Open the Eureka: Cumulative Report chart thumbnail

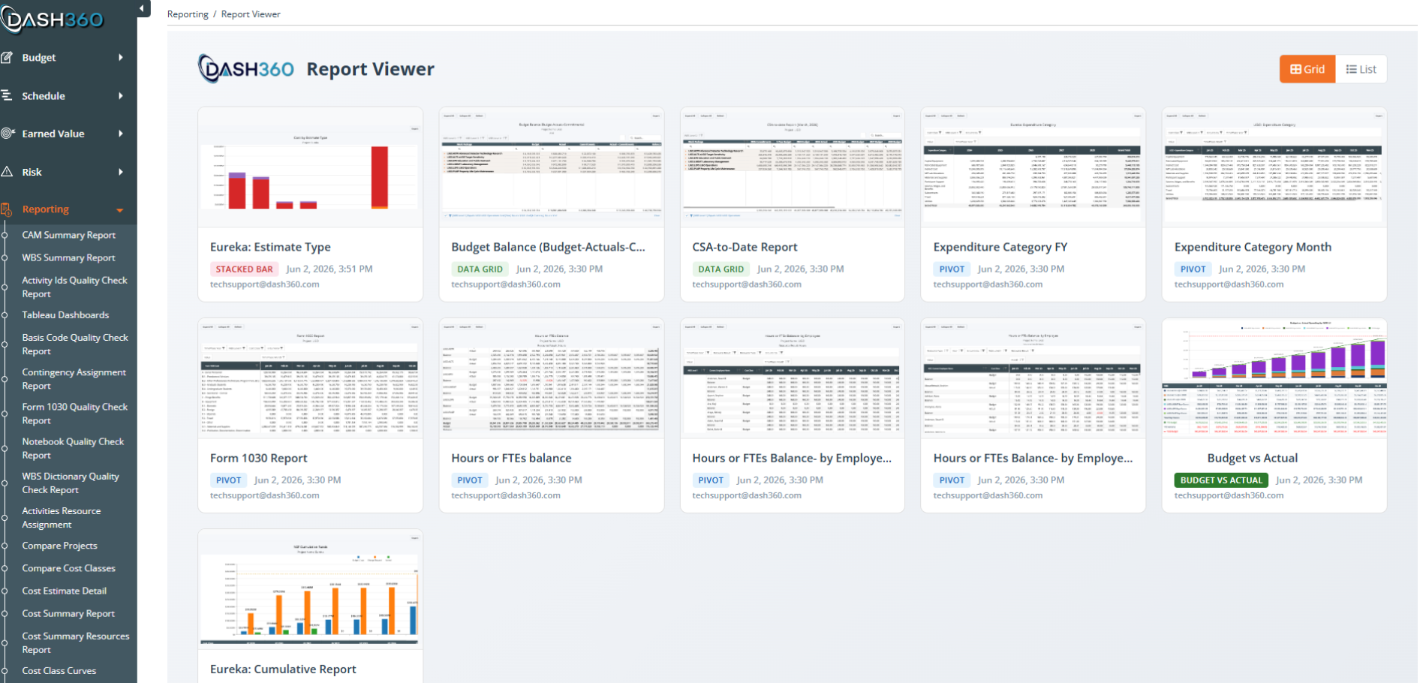[310, 589]
